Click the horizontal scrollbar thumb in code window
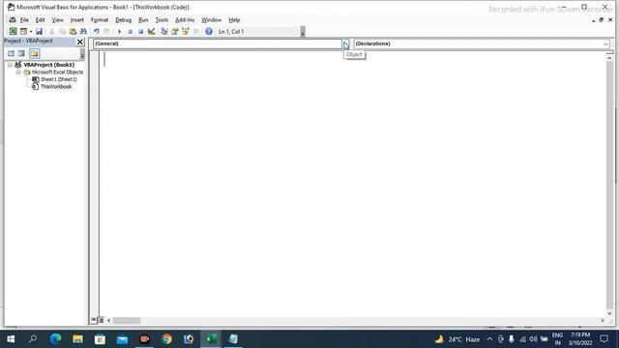The height and width of the screenshot is (348, 619). click(x=127, y=320)
